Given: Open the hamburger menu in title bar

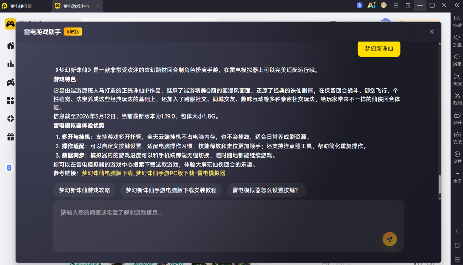Looking at the screenshot, I should (x=396, y=5).
